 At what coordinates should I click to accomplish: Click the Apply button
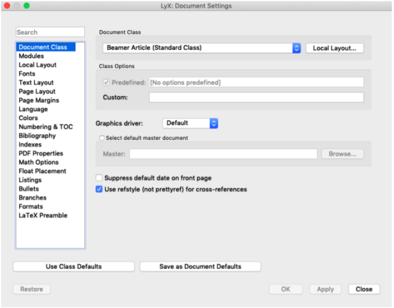(326, 289)
